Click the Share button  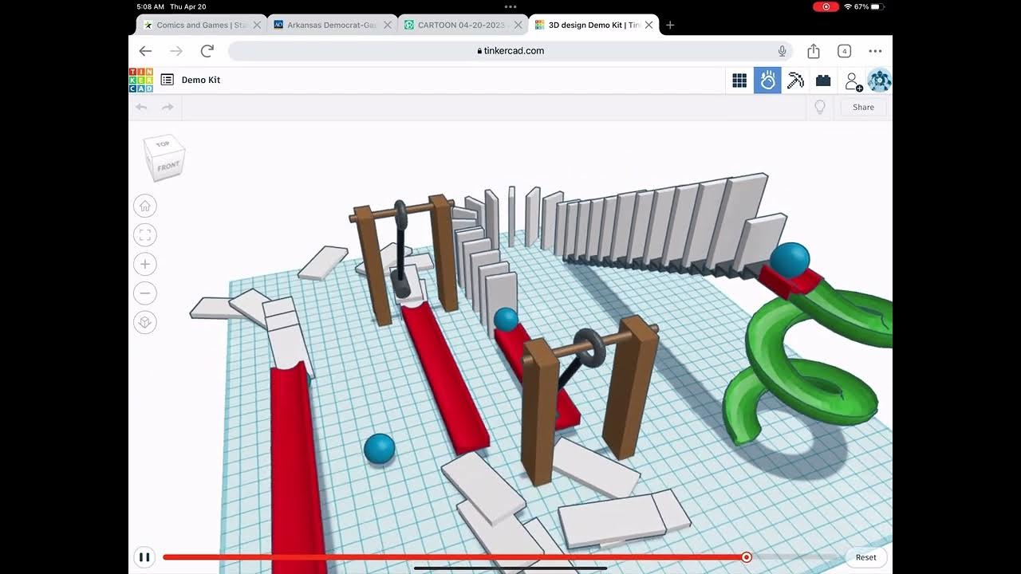(863, 107)
